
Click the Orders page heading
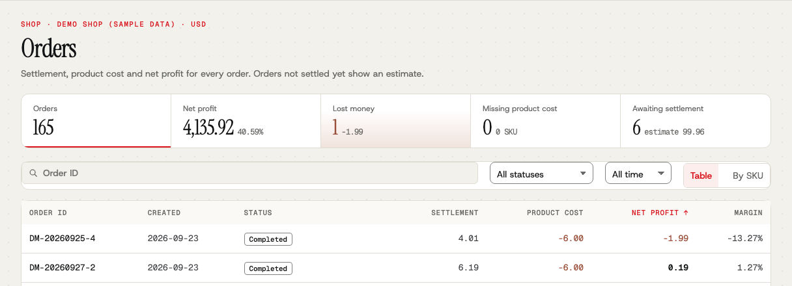[x=49, y=49]
